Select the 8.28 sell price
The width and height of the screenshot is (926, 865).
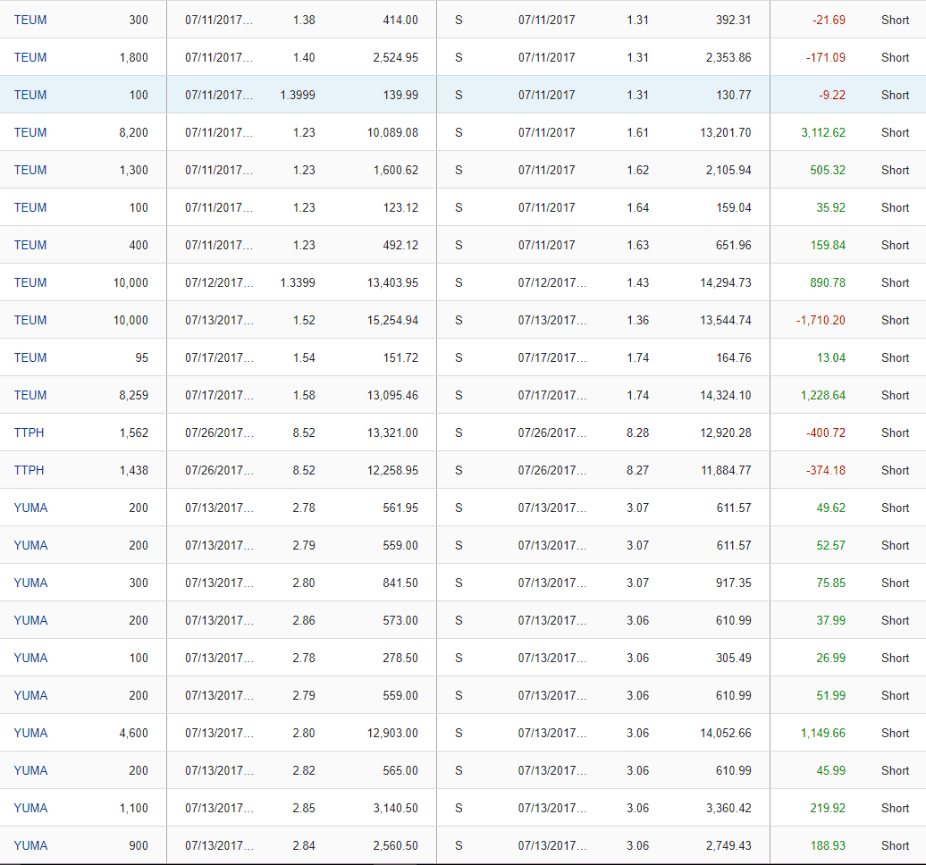[638, 432]
